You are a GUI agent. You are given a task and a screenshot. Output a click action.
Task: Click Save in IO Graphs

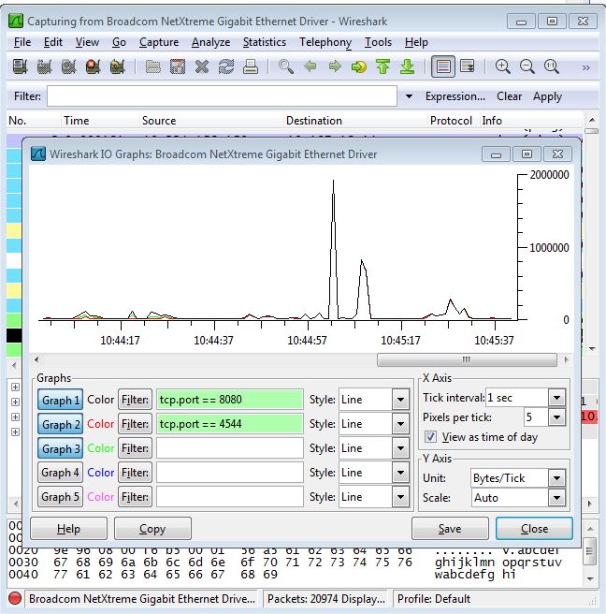coord(450,529)
